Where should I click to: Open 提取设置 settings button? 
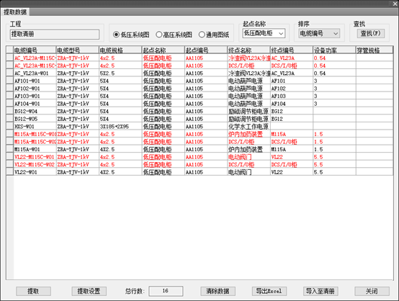[89, 291]
